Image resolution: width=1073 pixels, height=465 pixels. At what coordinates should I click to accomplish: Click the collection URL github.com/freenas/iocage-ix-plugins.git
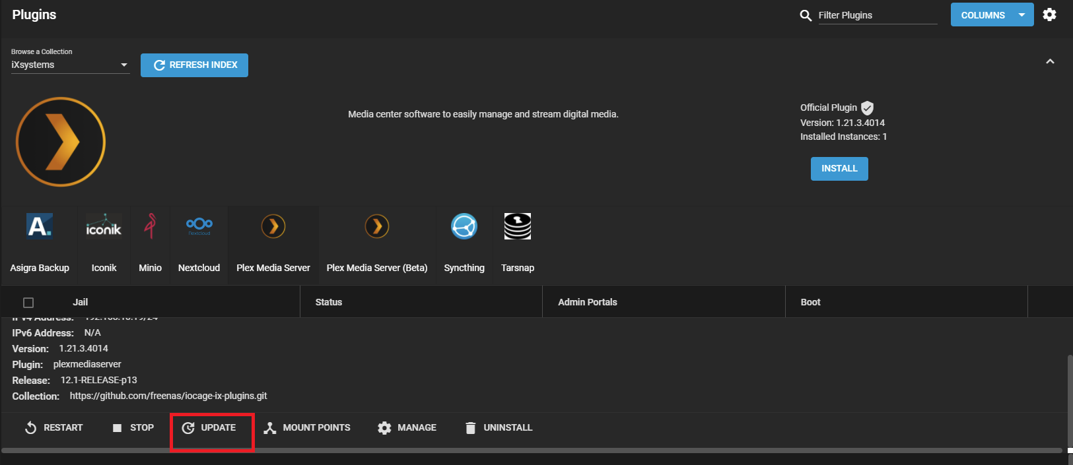168,396
